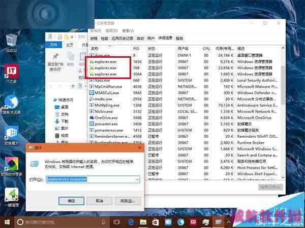The width and height of the screenshot is (305, 228).
Task: Select the lsass.exe process row
Action: [185, 80]
